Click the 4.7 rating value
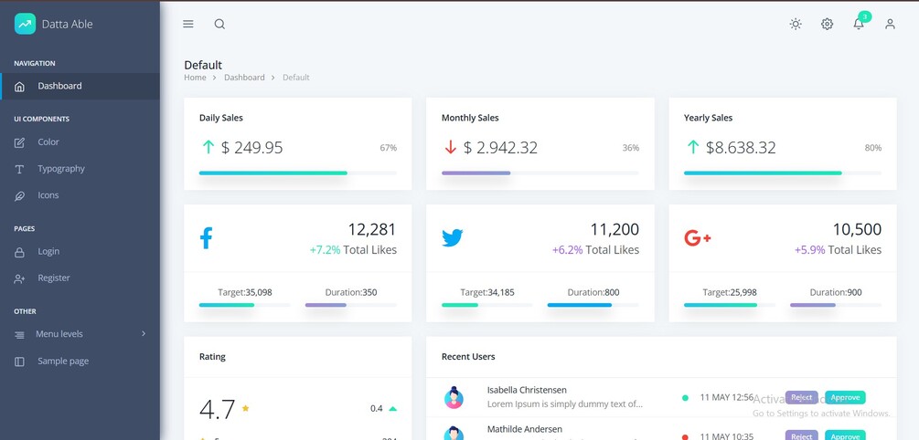Viewport: 919px width, 440px height. 218,409
